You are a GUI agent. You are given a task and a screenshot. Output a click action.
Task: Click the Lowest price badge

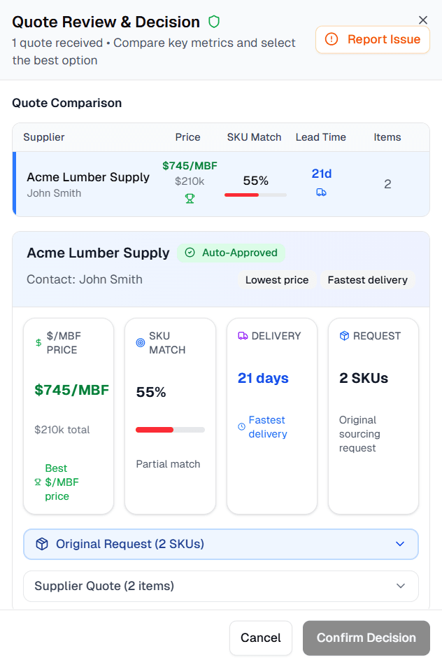click(x=277, y=280)
